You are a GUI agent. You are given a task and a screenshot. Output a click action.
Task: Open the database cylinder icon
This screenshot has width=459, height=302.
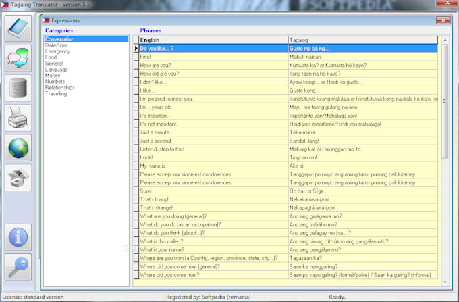(x=18, y=89)
